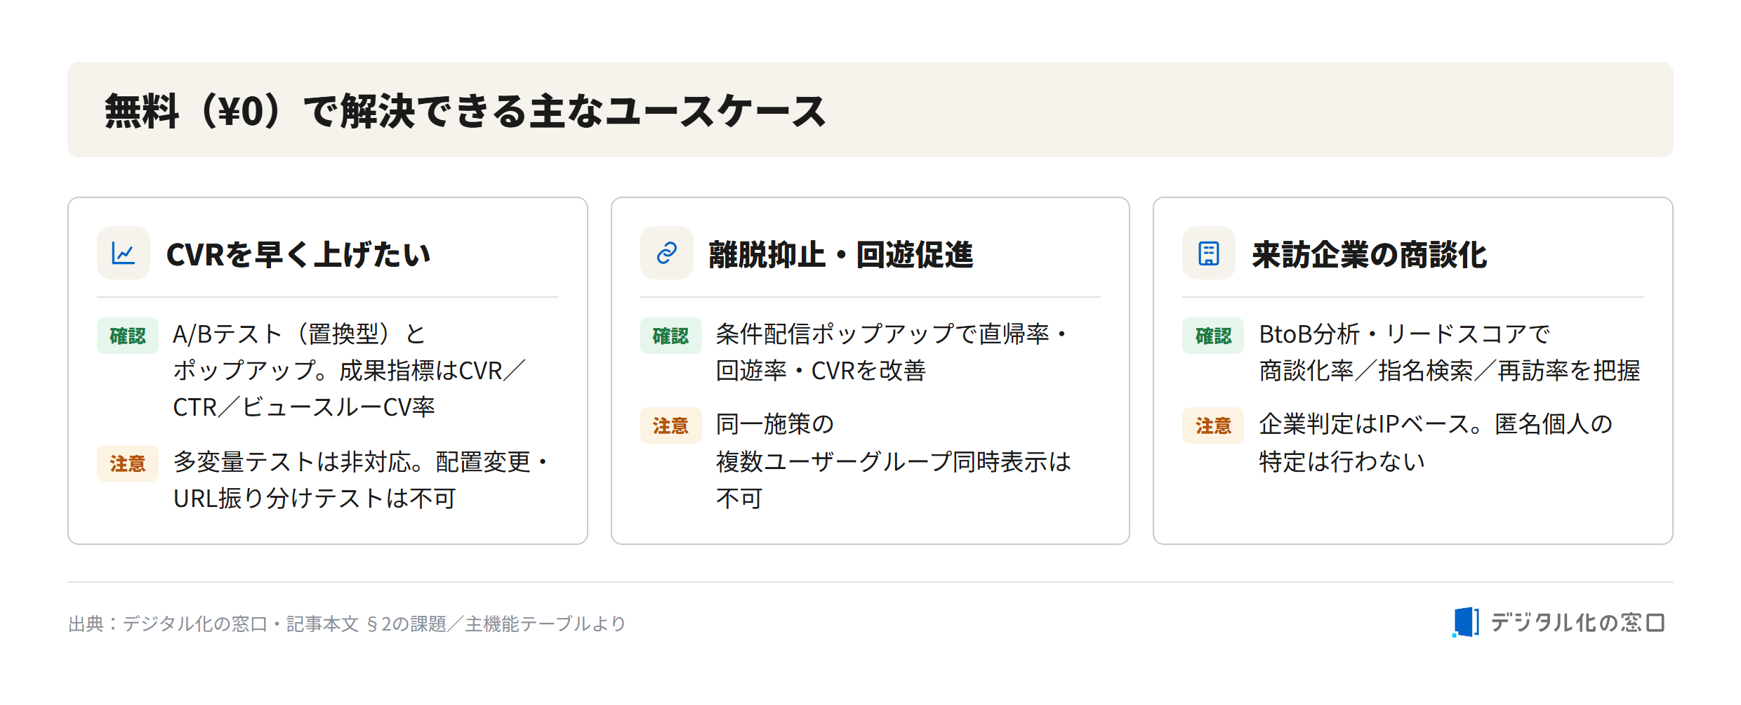
Task: Click the CVRを早く上げたい card title
Action: 298,254
